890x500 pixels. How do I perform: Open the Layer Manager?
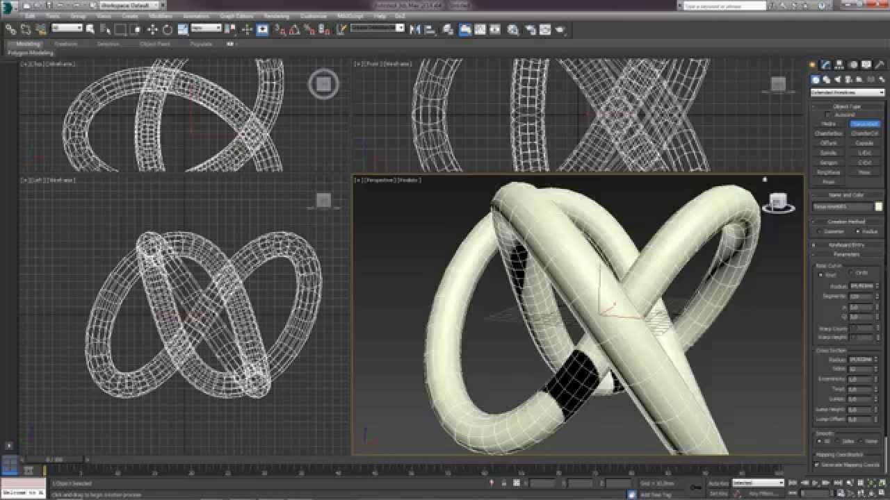coord(448,29)
